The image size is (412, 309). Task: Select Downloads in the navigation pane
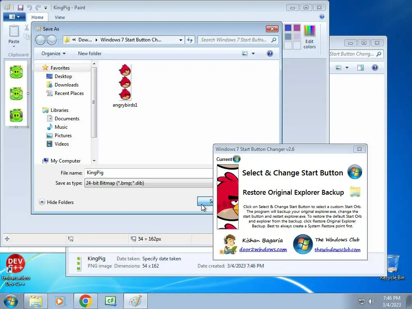point(66,85)
